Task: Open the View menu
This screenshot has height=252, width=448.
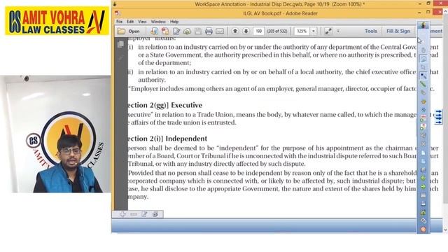Action: pos(142,22)
